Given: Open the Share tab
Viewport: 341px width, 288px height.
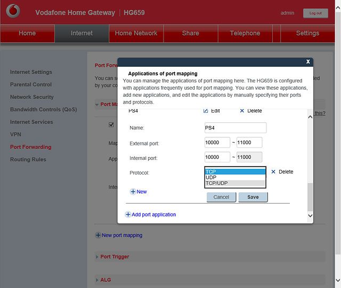Looking at the screenshot, I should 191,33.
